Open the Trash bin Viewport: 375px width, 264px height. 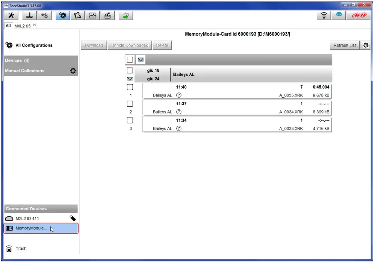pyautogui.click(x=9, y=249)
